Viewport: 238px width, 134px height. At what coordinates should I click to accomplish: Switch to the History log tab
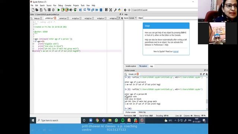(x=142, y=112)
